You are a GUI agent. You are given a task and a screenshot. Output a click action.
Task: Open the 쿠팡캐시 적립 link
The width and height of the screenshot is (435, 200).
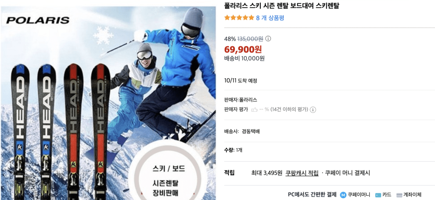(x=302, y=173)
